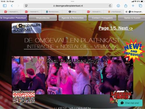
Task: Add a new tab with the plus icon
Action: (x=133, y=6)
